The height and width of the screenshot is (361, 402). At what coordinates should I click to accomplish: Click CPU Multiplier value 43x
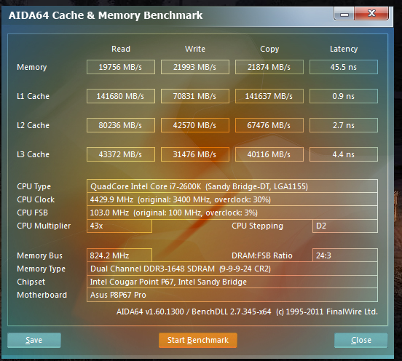pyautogui.click(x=119, y=226)
